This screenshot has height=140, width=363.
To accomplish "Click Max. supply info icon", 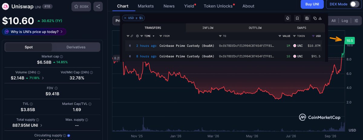I will coord(87,120).
